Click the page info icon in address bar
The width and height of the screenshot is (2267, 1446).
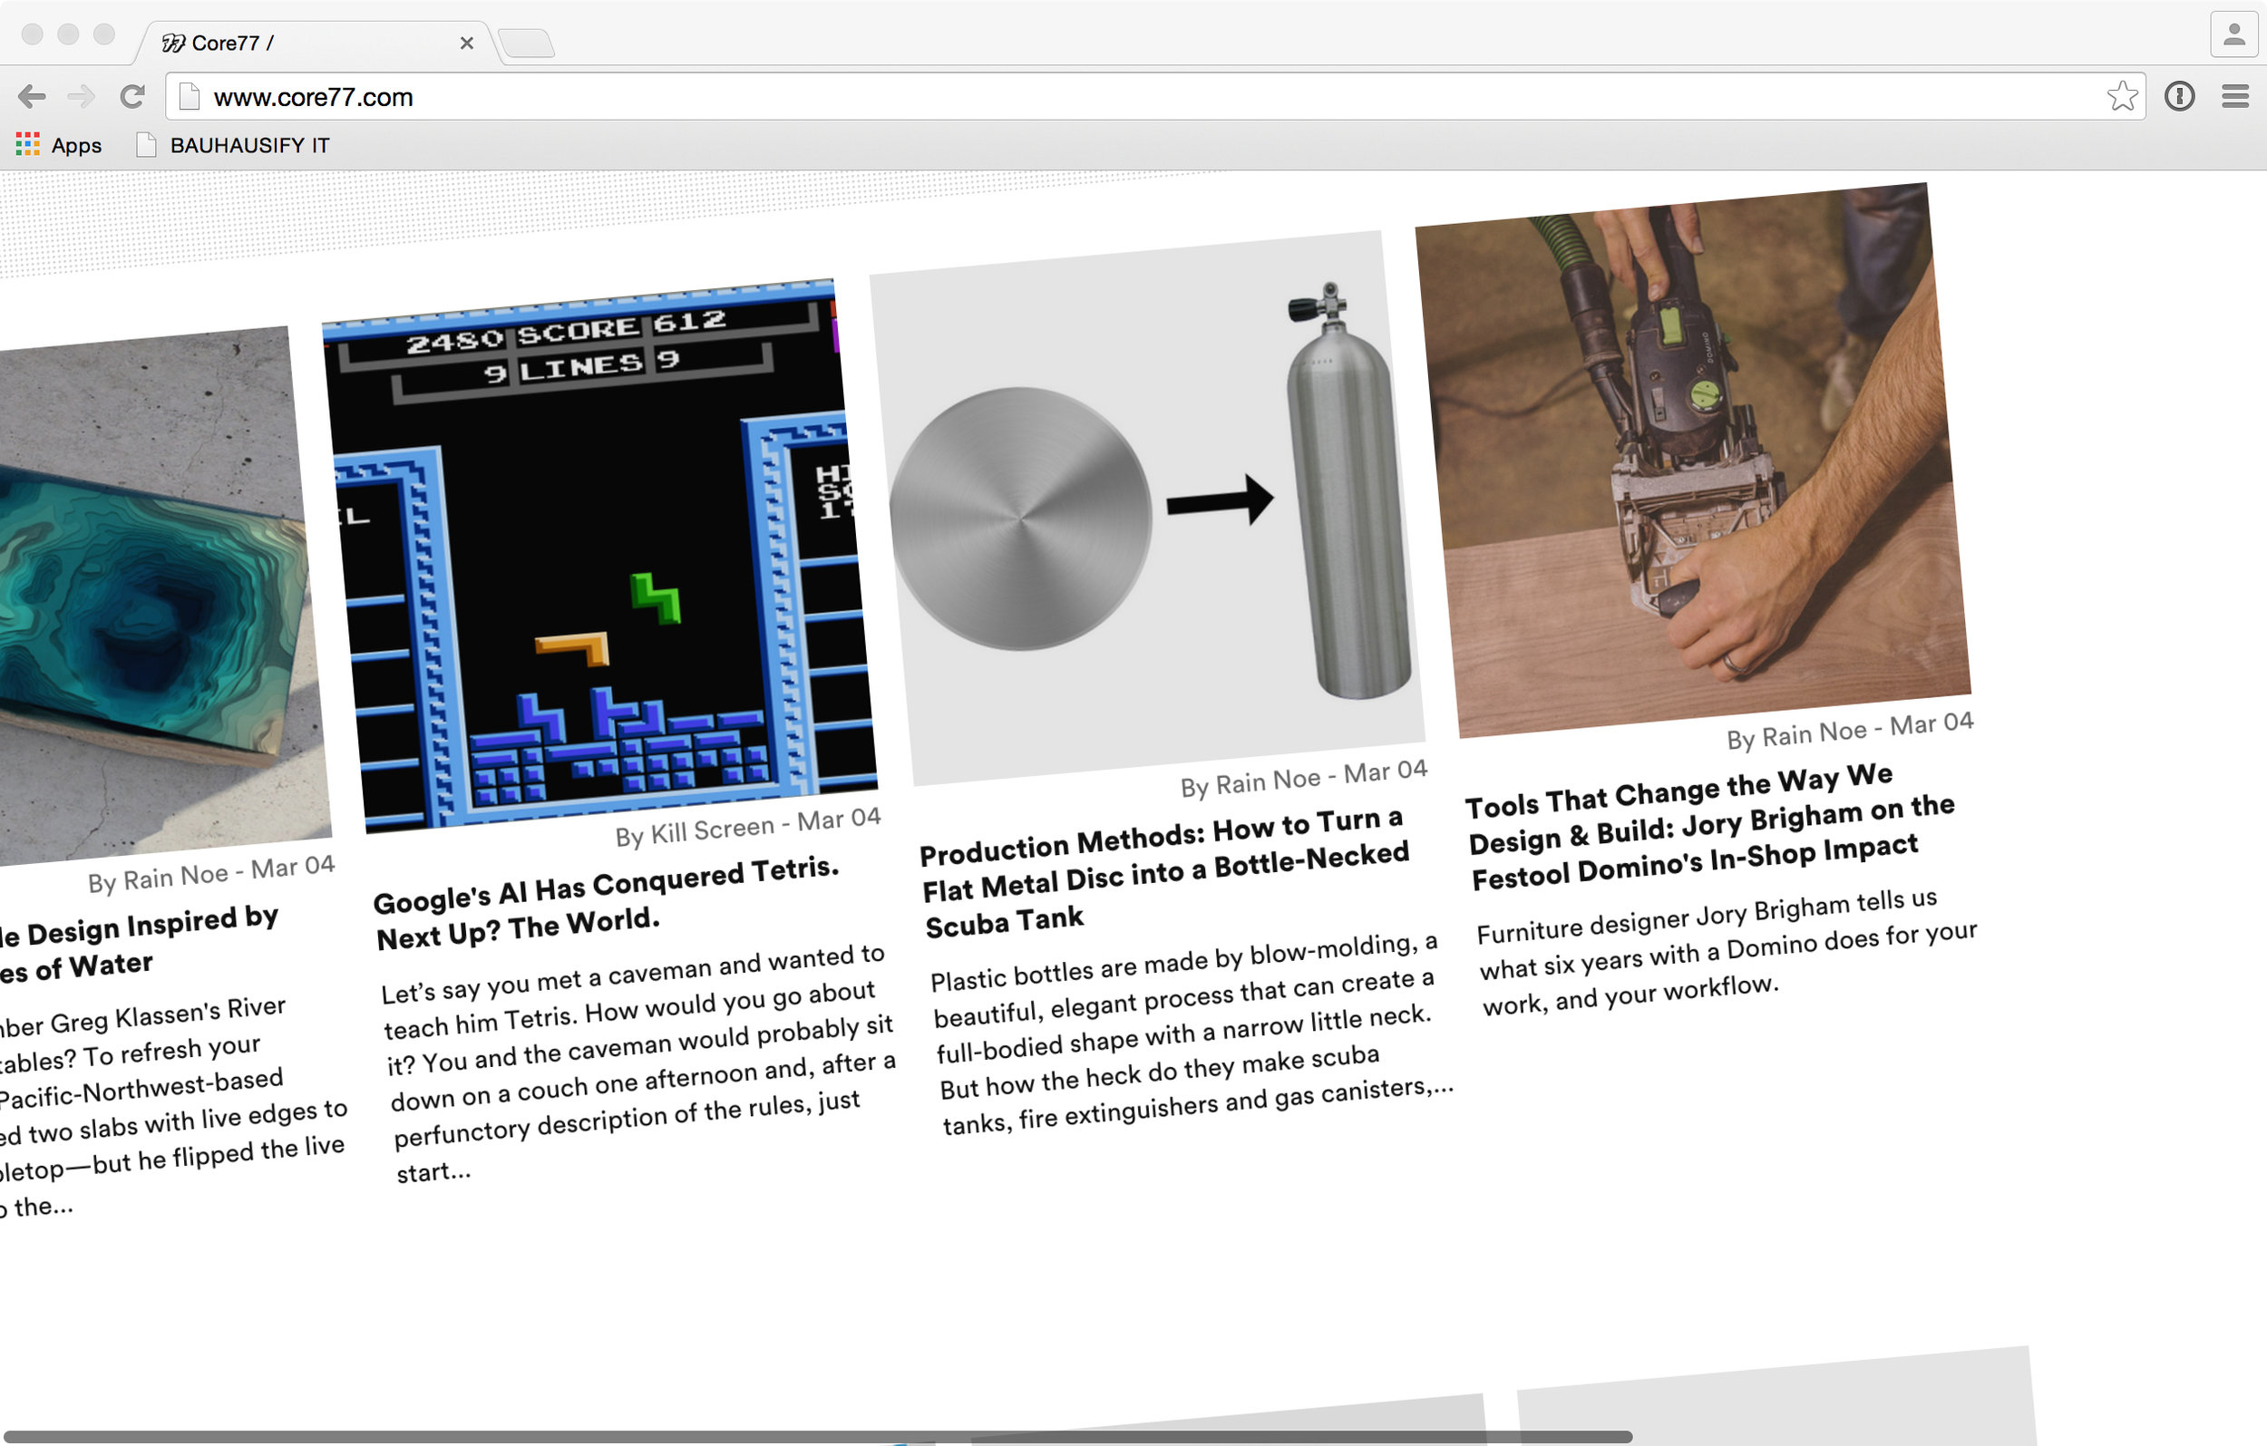click(190, 96)
